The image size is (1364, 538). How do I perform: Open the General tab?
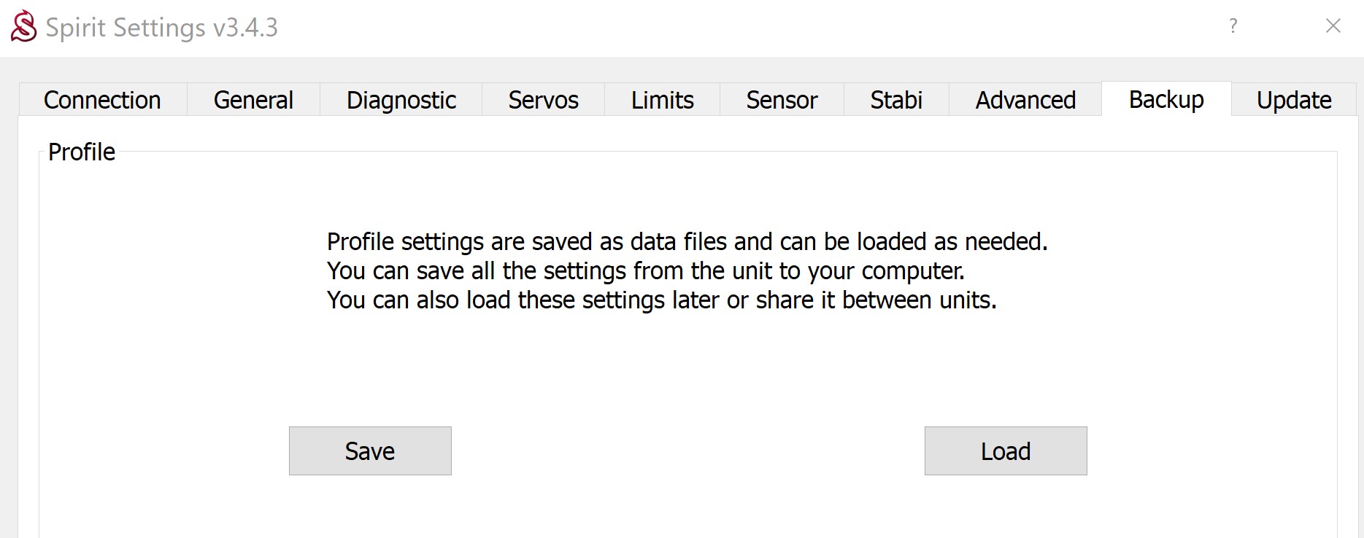tap(253, 100)
